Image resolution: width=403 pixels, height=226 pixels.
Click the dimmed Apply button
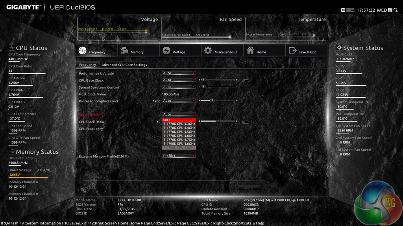248,188
